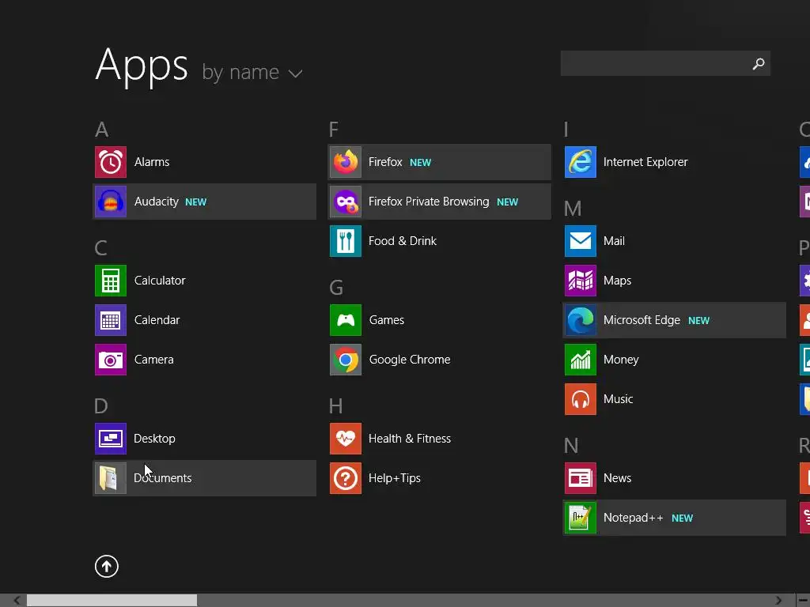Click the 'Google Chrome' label text
This screenshot has height=607, width=810.
410,360
